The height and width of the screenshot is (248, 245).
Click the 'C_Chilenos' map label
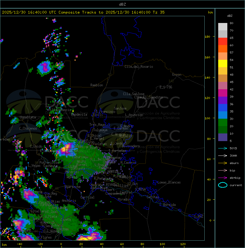[28, 128]
